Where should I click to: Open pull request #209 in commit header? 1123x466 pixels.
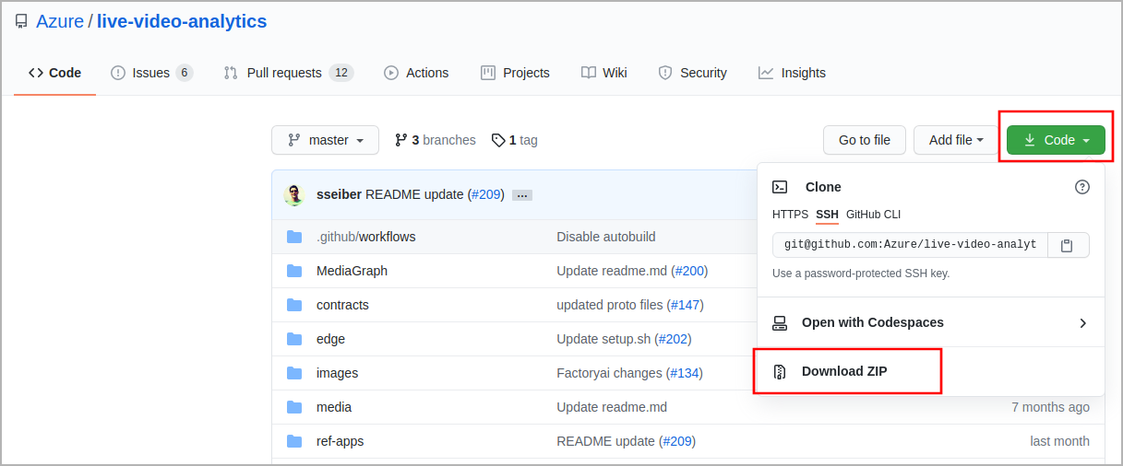click(485, 195)
